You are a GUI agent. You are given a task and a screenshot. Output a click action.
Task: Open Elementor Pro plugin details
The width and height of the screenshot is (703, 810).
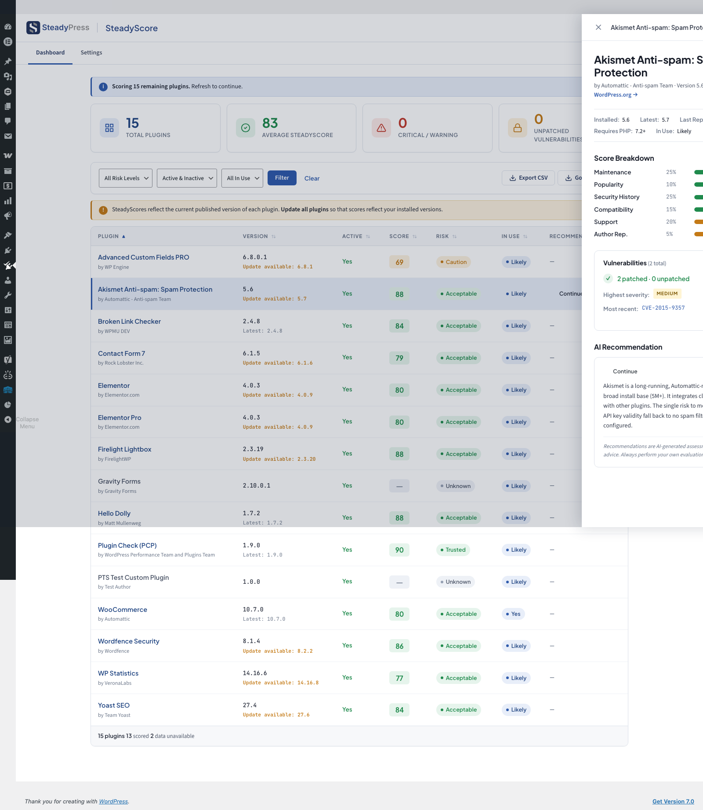[x=120, y=418]
